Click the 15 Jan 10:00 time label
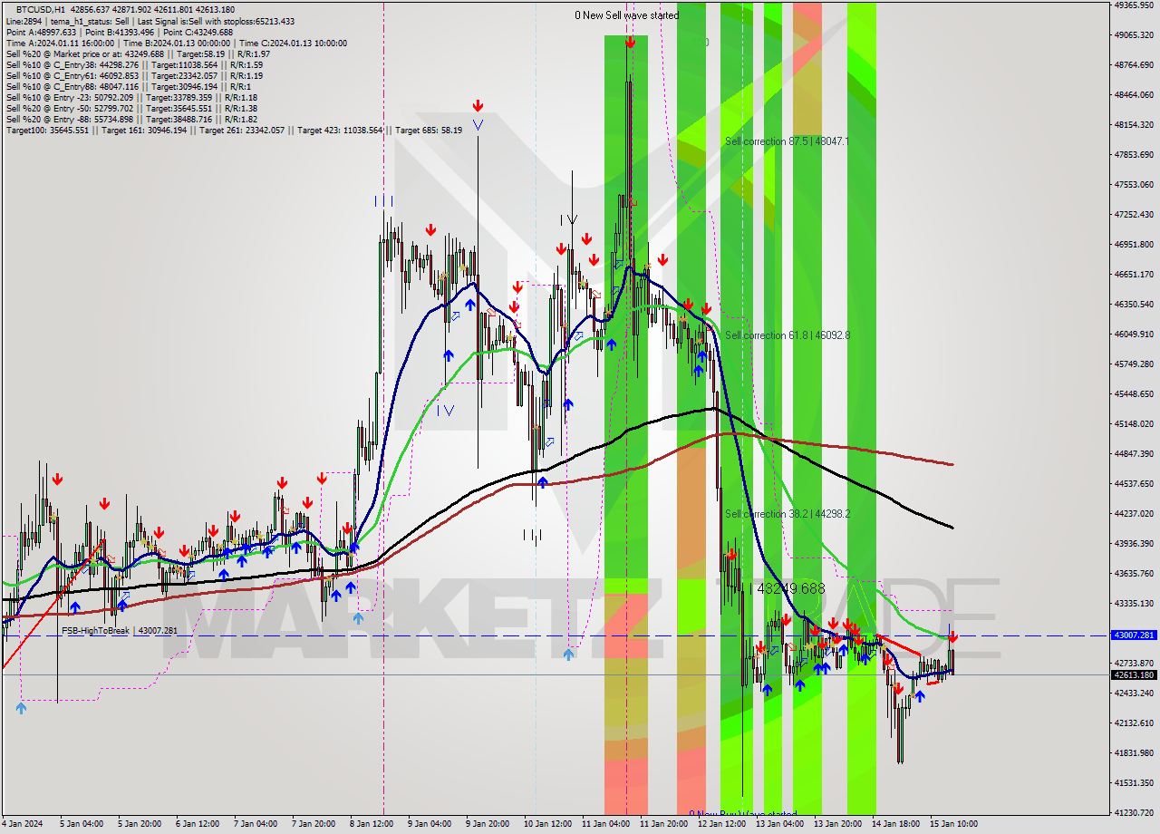Screen dimensions: 1160x834 [954, 824]
